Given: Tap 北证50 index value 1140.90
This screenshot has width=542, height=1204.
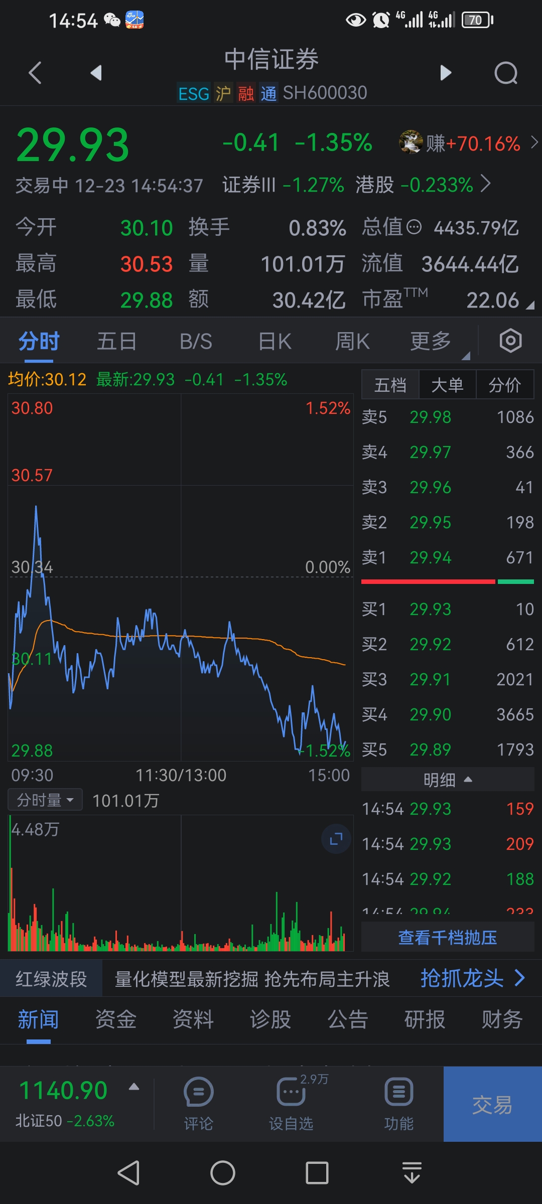Looking at the screenshot, I should click(x=63, y=1091).
